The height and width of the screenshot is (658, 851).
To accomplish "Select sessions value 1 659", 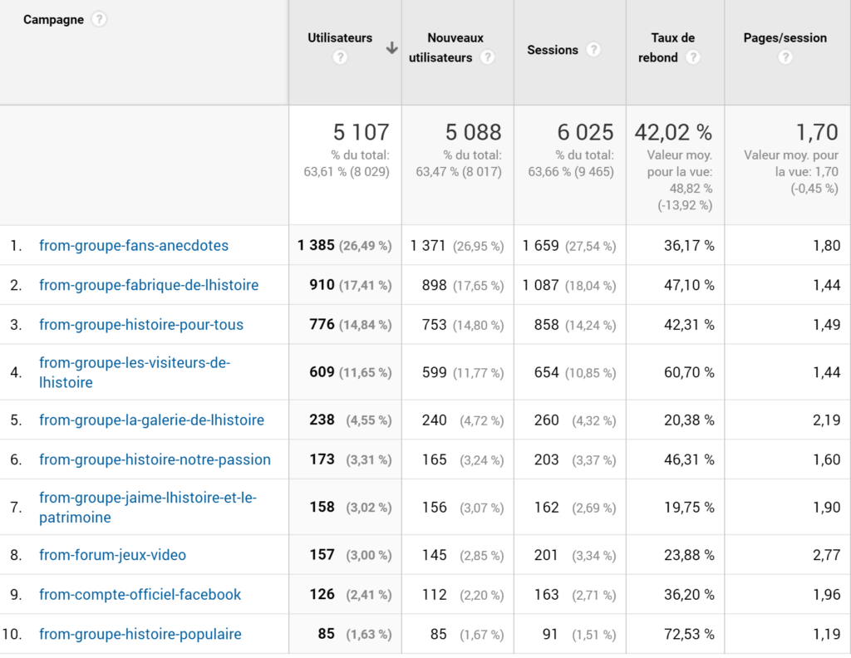I will click(540, 246).
